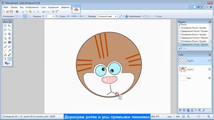Select the Recolor tool
Screen dimensions: 214x120
(9, 55)
